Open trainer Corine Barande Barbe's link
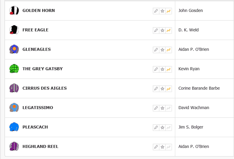 [x=199, y=88]
